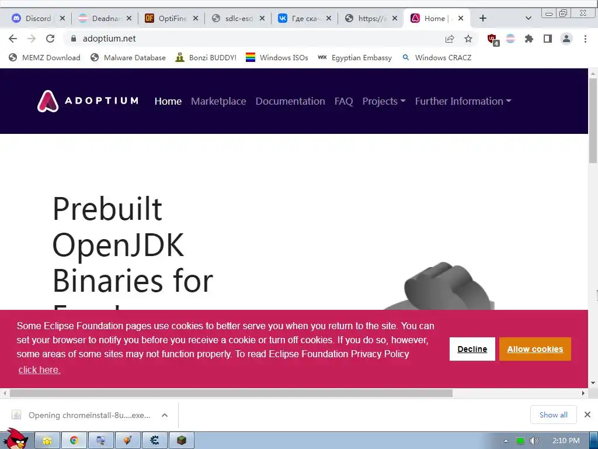Expand the Further Information dropdown
Viewport: 598px width, 449px height.
tap(463, 101)
